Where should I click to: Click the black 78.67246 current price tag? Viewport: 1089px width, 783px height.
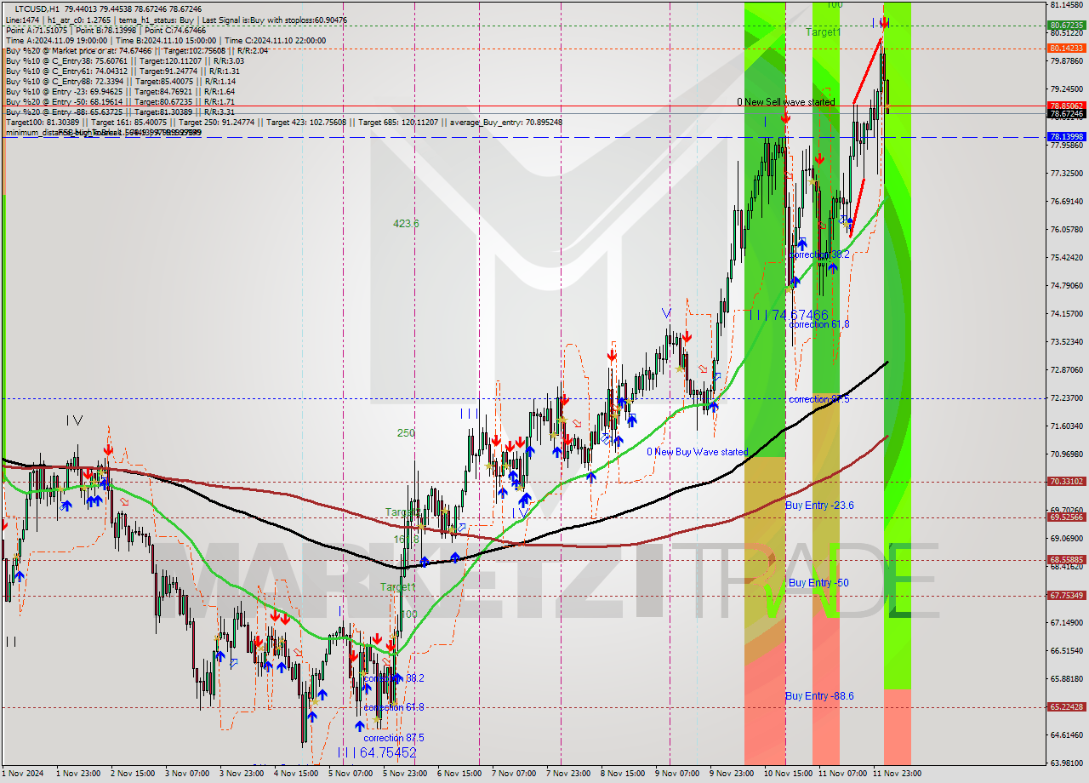tap(1066, 113)
